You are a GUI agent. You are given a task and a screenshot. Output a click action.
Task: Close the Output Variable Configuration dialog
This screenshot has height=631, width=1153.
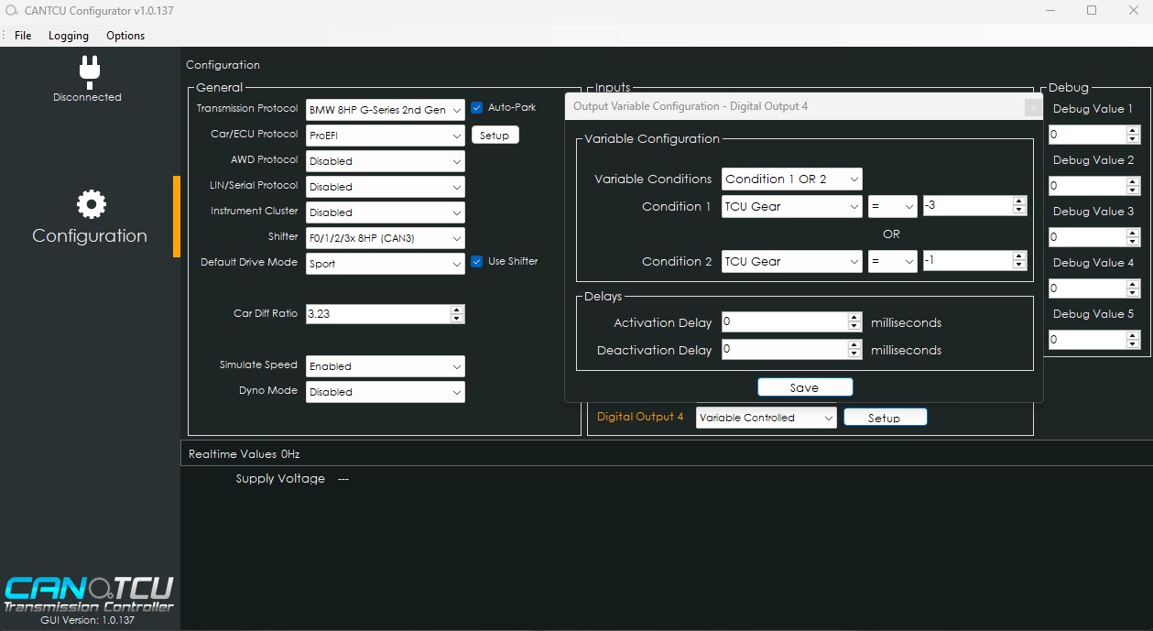tap(1033, 107)
